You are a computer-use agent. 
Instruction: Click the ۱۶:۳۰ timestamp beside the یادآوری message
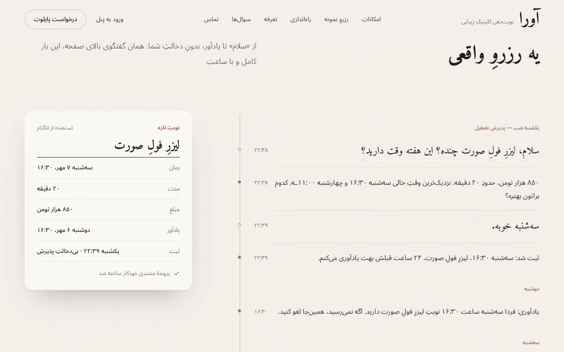[x=261, y=312]
